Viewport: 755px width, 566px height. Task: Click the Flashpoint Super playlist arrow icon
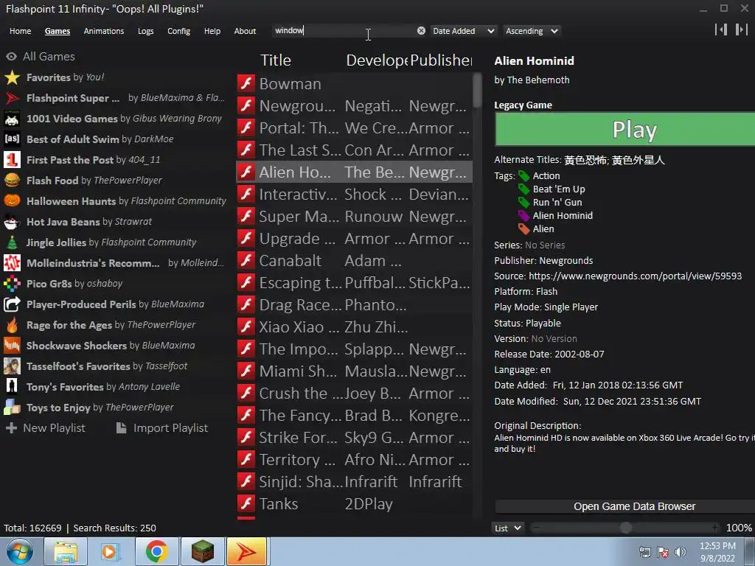[x=12, y=98]
